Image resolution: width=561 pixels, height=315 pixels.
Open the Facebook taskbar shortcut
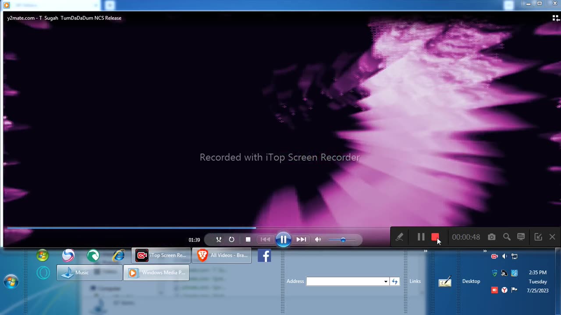(264, 255)
